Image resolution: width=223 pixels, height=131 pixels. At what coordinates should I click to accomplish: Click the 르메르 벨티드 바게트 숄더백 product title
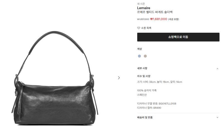[x=155, y=12]
